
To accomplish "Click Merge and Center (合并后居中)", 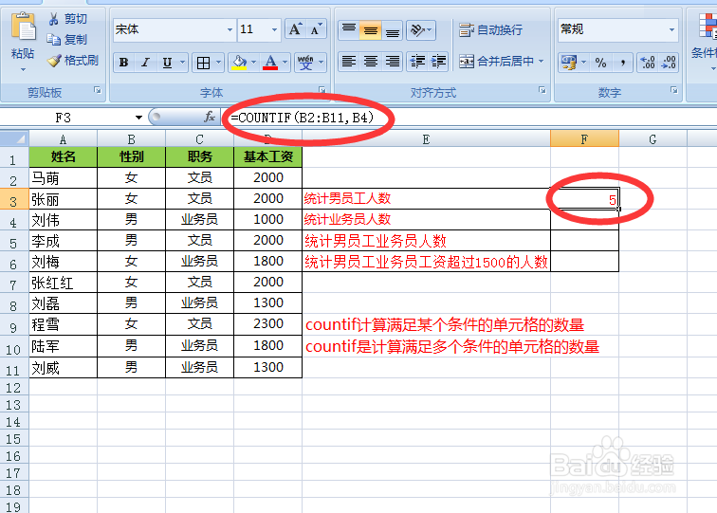I will [496, 62].
